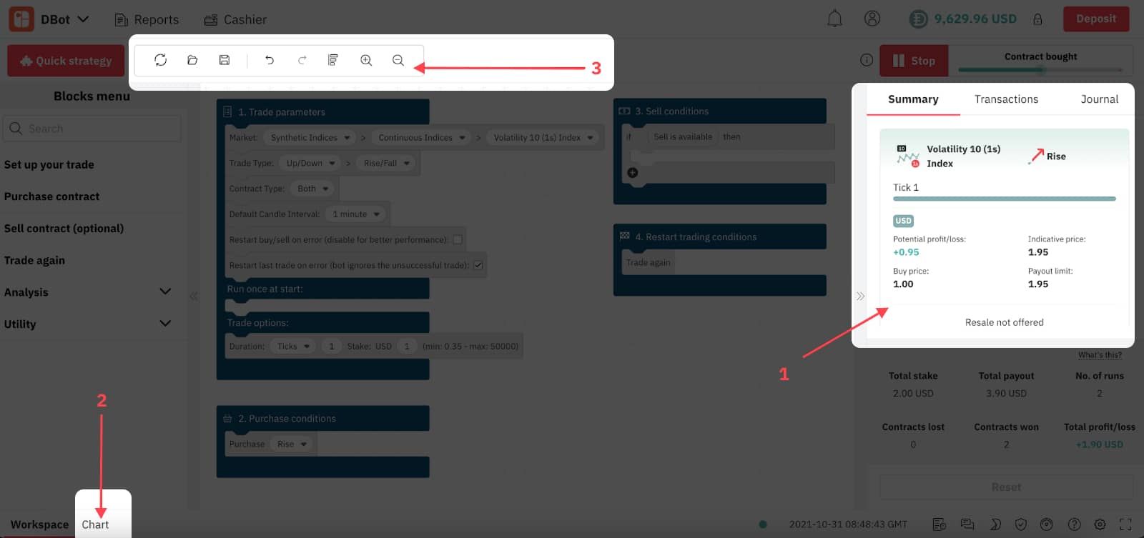Screen dimensions: 1144x538
Task: Open live chat icon in footer
Action: click(x=967, y=524)
